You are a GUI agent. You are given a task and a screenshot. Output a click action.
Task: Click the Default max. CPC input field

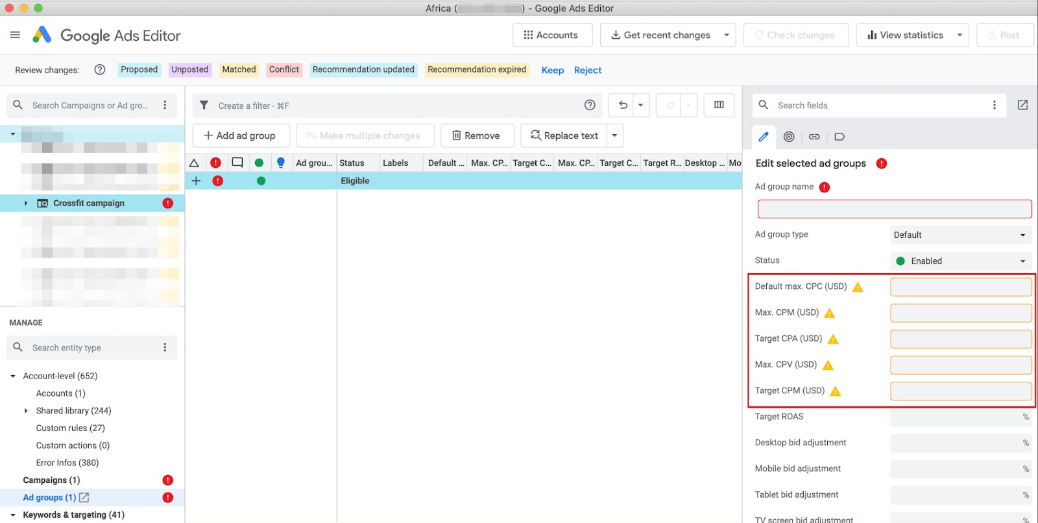click(x=961, y=287)
